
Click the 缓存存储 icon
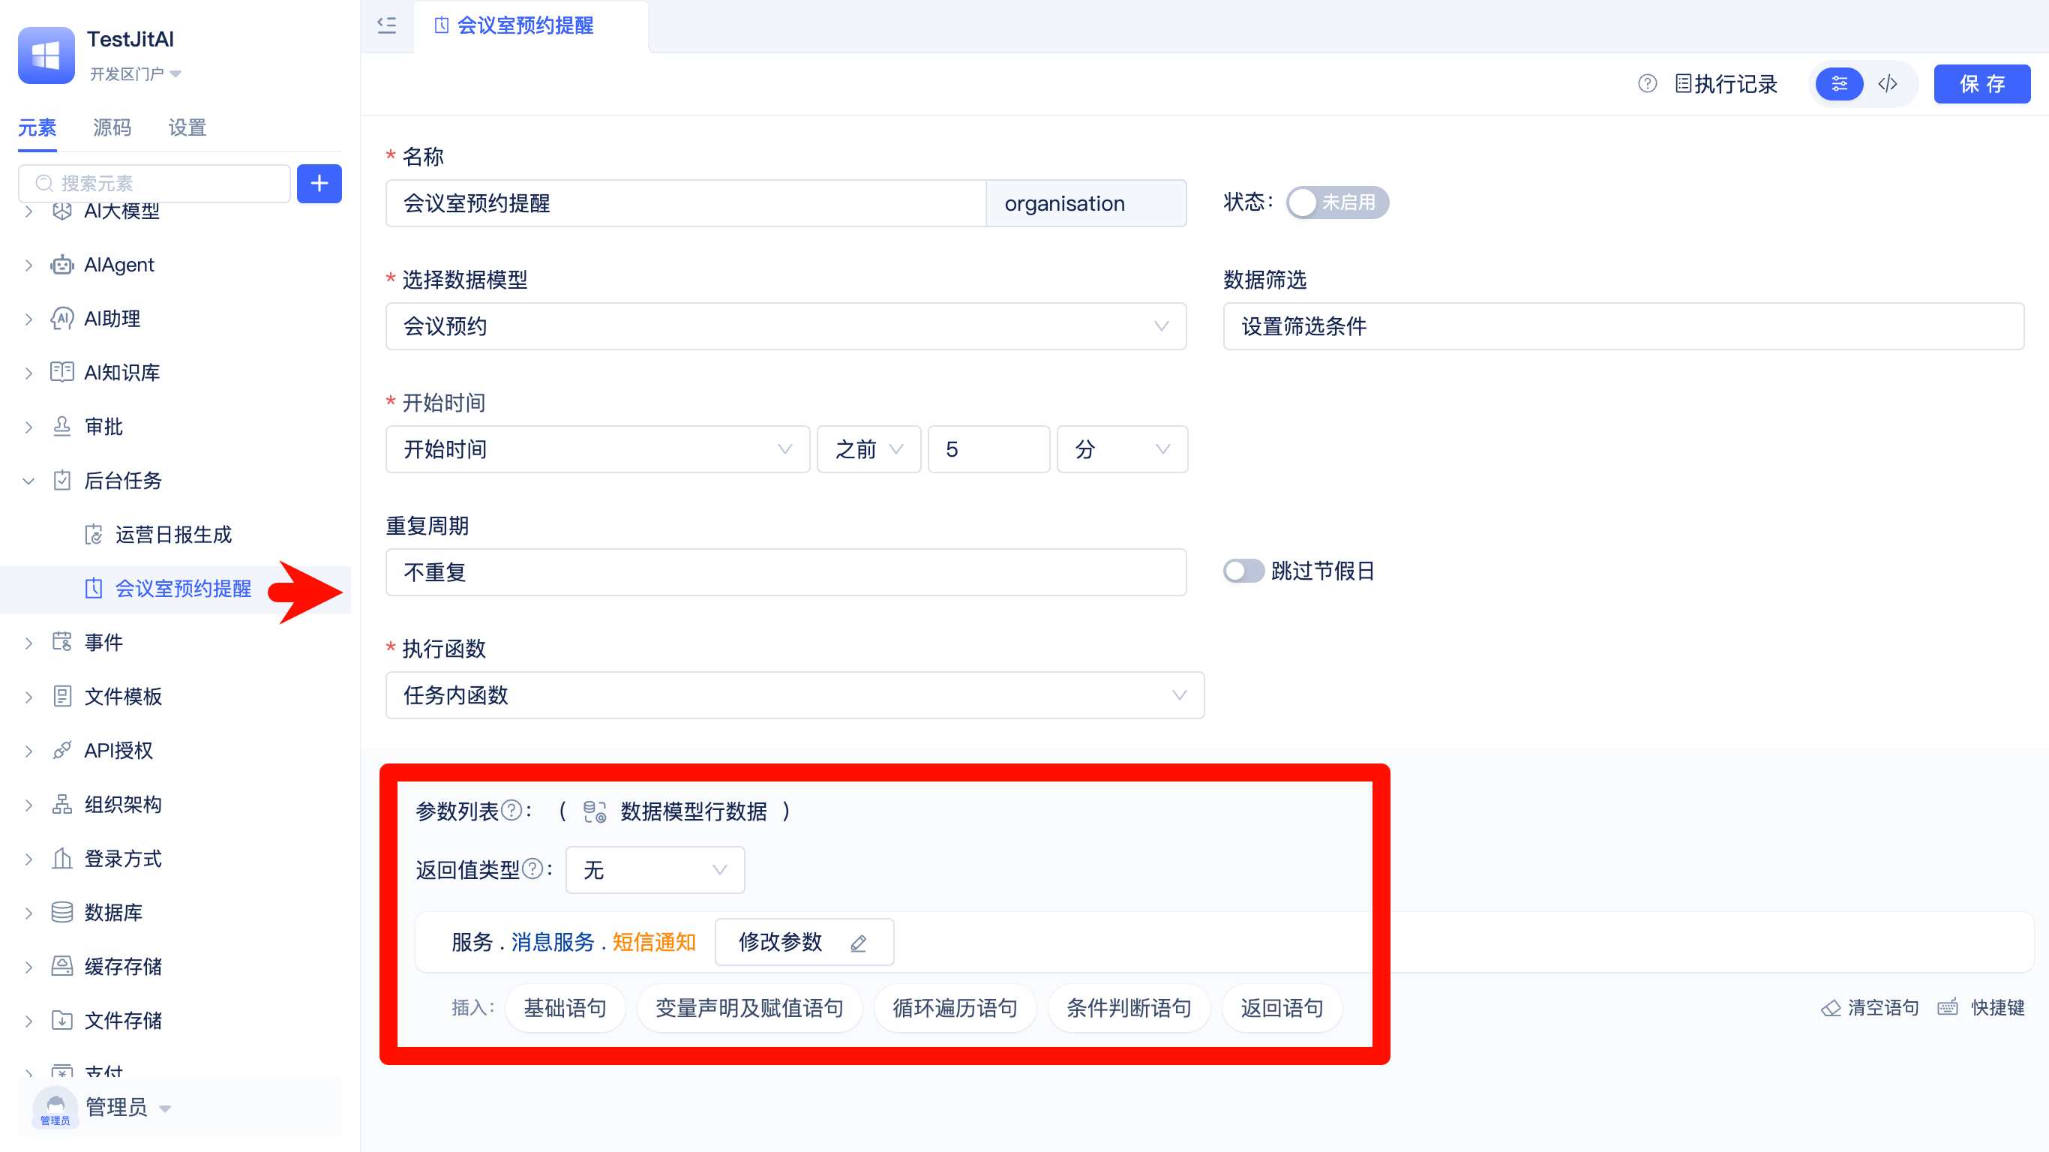[x=62, y=967]
